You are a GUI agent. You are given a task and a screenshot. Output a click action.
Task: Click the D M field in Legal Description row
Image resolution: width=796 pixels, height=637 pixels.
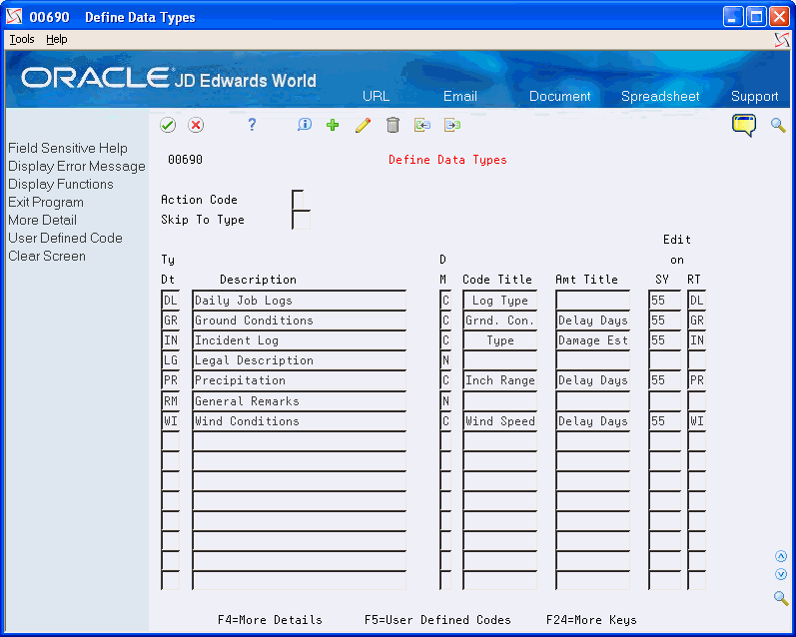pyautogui.click(x=445, y=359)
